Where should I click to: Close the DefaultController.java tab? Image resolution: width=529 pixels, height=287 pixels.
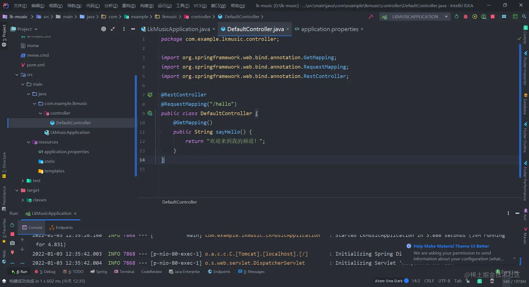click(288, 29)
